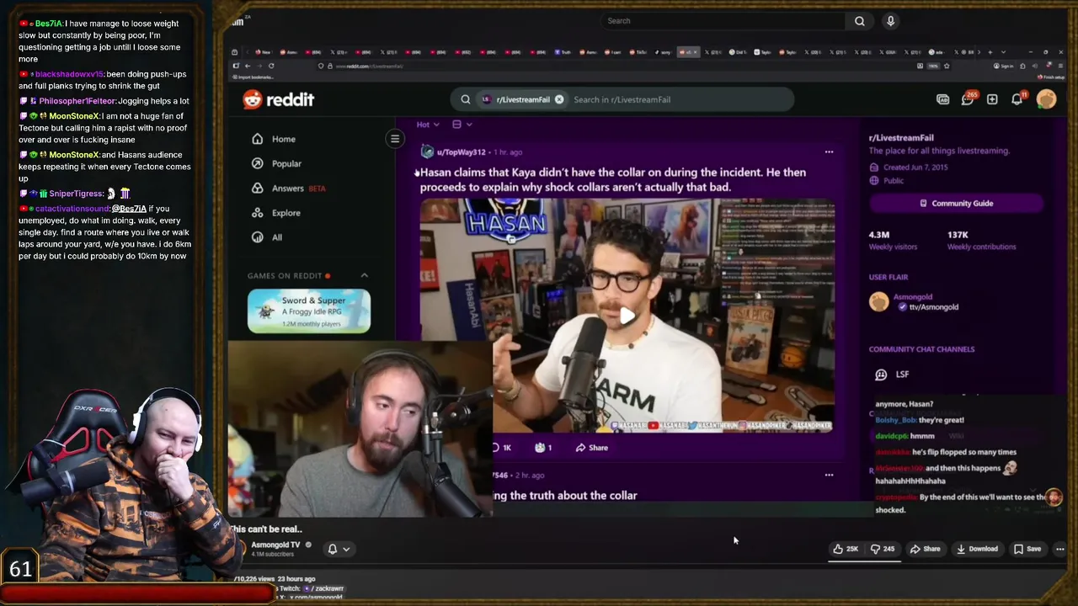
Task: Open the list all tabs dropdown
Action: click(x=1002, y=52)
